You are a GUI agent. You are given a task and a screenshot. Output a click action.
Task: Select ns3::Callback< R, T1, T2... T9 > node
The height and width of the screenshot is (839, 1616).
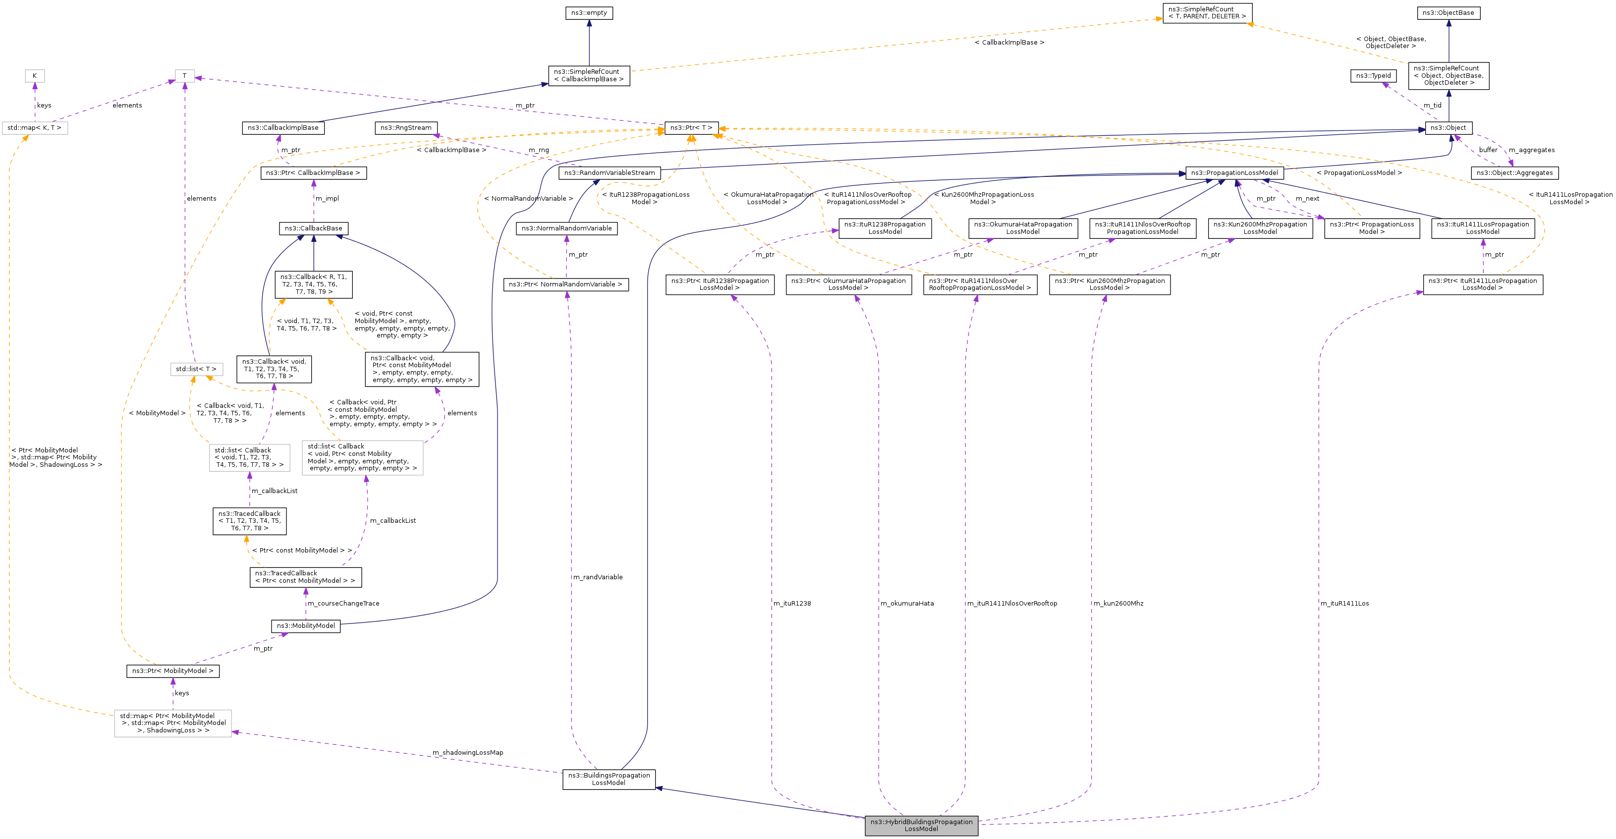(x=313, y=284)
